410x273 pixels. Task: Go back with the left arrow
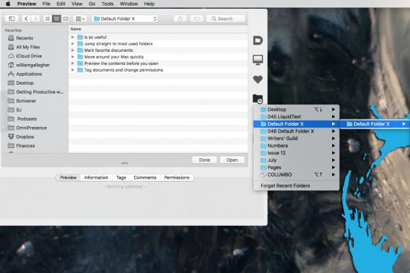(26, 18)
